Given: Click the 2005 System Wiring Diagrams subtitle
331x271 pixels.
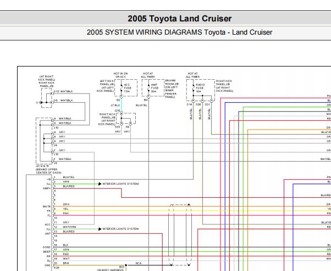Looking at the screenshot, I should tap(179, 32).
